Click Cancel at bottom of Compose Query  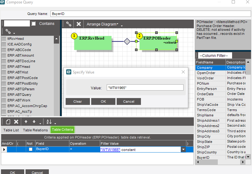pos(37,172)
